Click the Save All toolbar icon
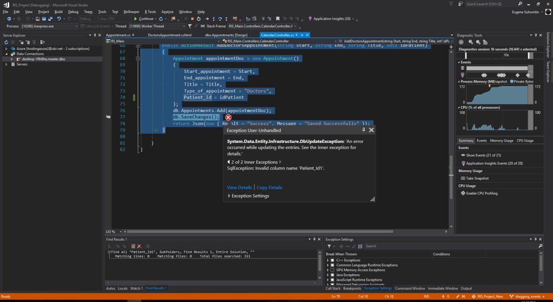Viewport: 553px width, 302px height. pos(50,19)
